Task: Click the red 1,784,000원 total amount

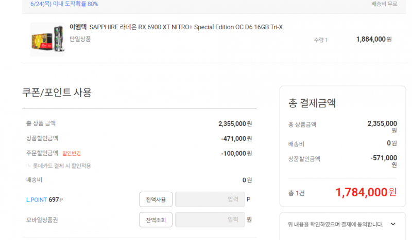Action: (x=366, y=192)
